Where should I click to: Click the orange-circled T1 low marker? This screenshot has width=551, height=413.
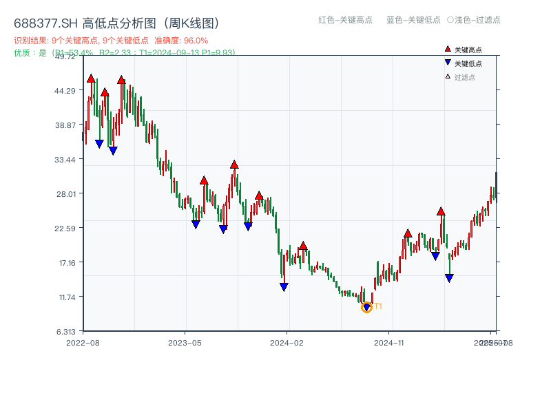366,307
